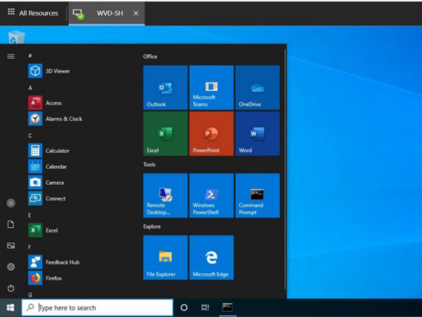Open the File Explorer tile
The image size is (422, 317).
click(x=165, y=257)
